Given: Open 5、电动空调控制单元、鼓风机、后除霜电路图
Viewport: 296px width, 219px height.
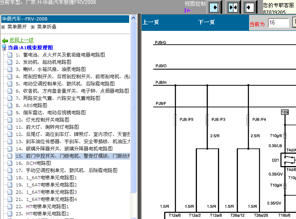Looking at the screenshot, I should 65,84.
